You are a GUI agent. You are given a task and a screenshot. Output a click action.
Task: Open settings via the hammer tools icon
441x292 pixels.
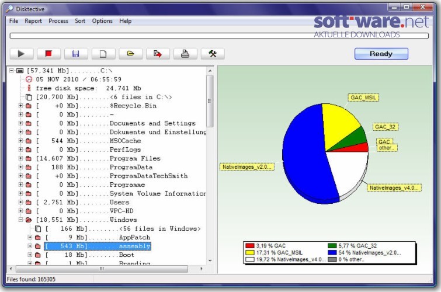213,54
